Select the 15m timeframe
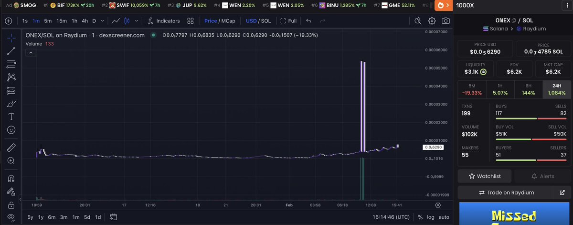 [x=62, y=21]
